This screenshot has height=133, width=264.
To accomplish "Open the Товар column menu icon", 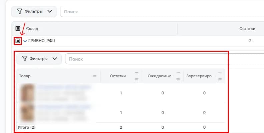I will 95,76.
